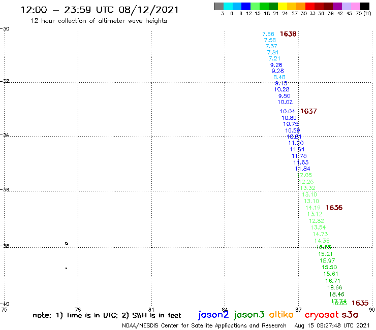
Task: Click the 7.56 wave height value
Action: point(268,34)
